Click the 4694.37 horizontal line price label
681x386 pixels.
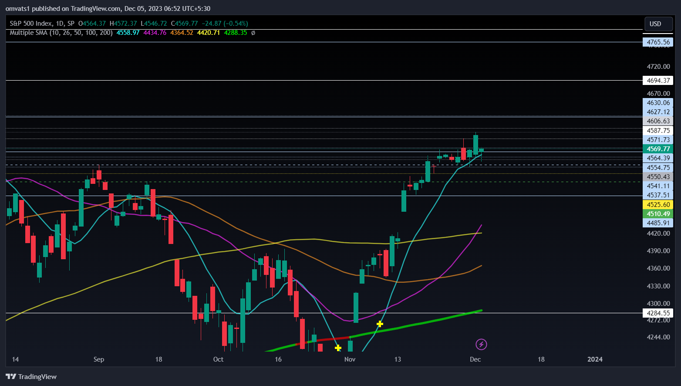tap(658, 81)
